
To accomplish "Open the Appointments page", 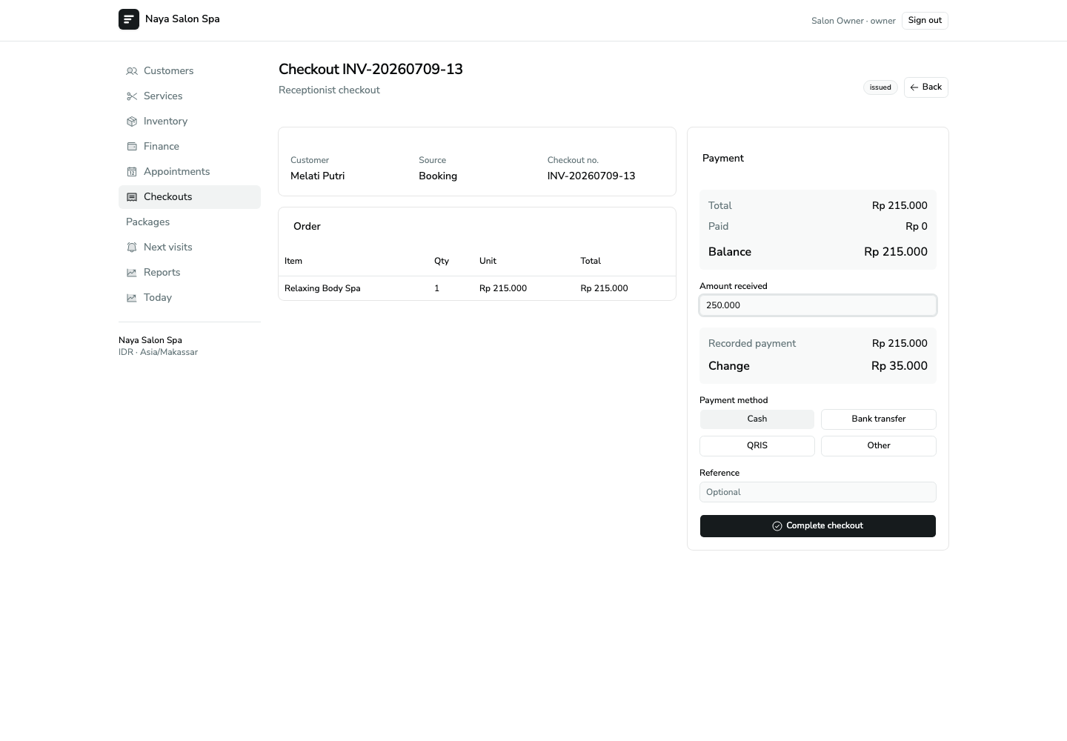I will (x=190, y=172).
